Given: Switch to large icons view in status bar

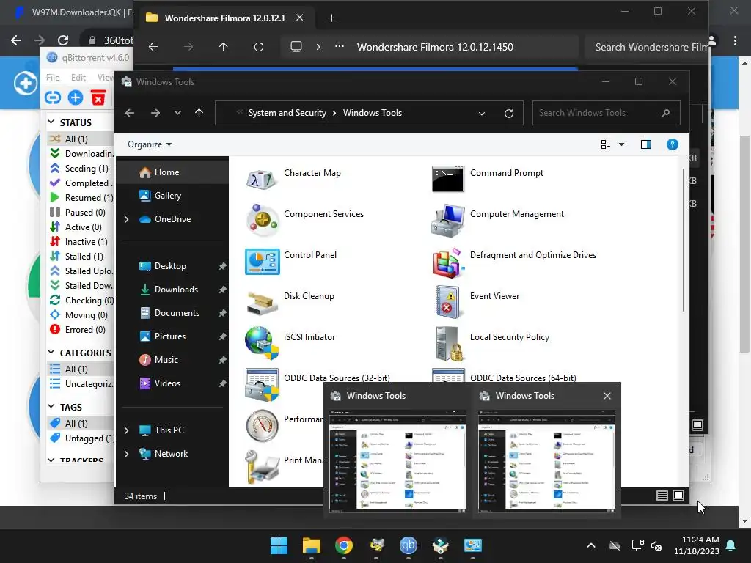Looking at the screenshot, I should (678, 496).
